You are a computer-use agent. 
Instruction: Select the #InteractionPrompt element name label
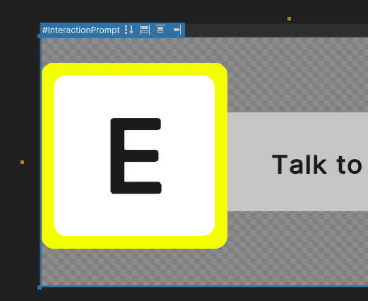click(81, 30)
